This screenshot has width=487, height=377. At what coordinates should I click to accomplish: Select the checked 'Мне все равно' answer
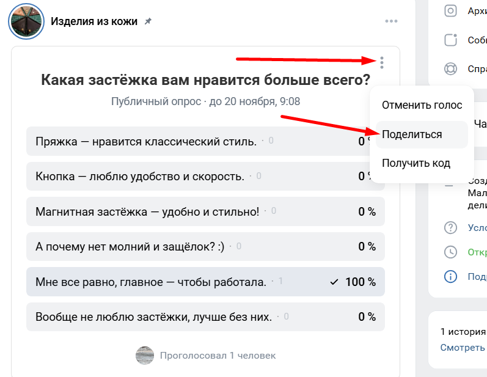[x=152, y=282]
